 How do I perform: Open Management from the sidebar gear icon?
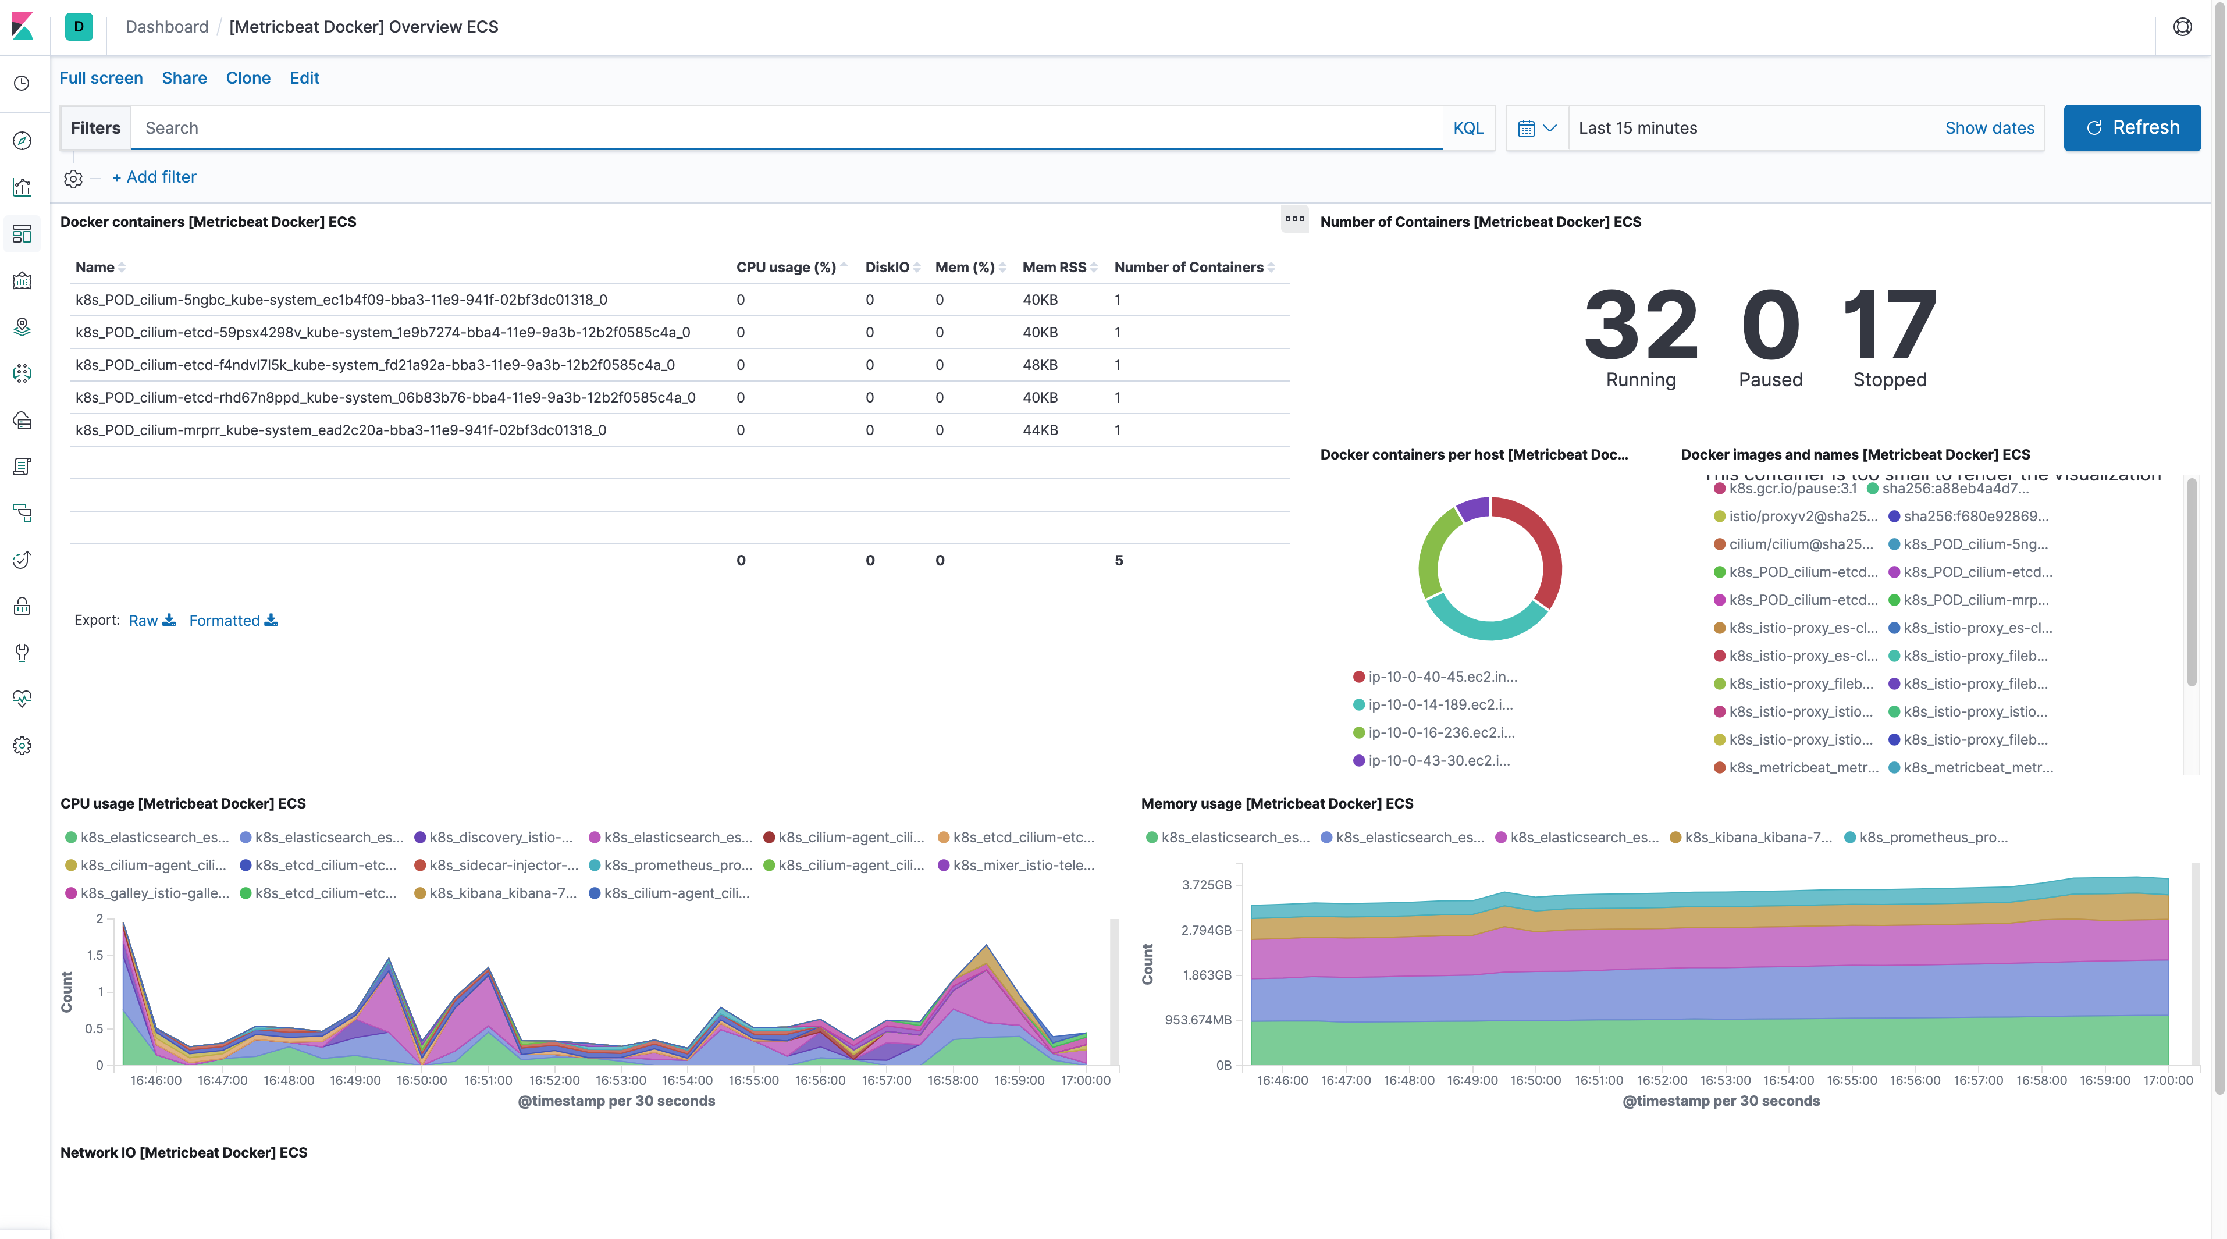coord(23,745)
